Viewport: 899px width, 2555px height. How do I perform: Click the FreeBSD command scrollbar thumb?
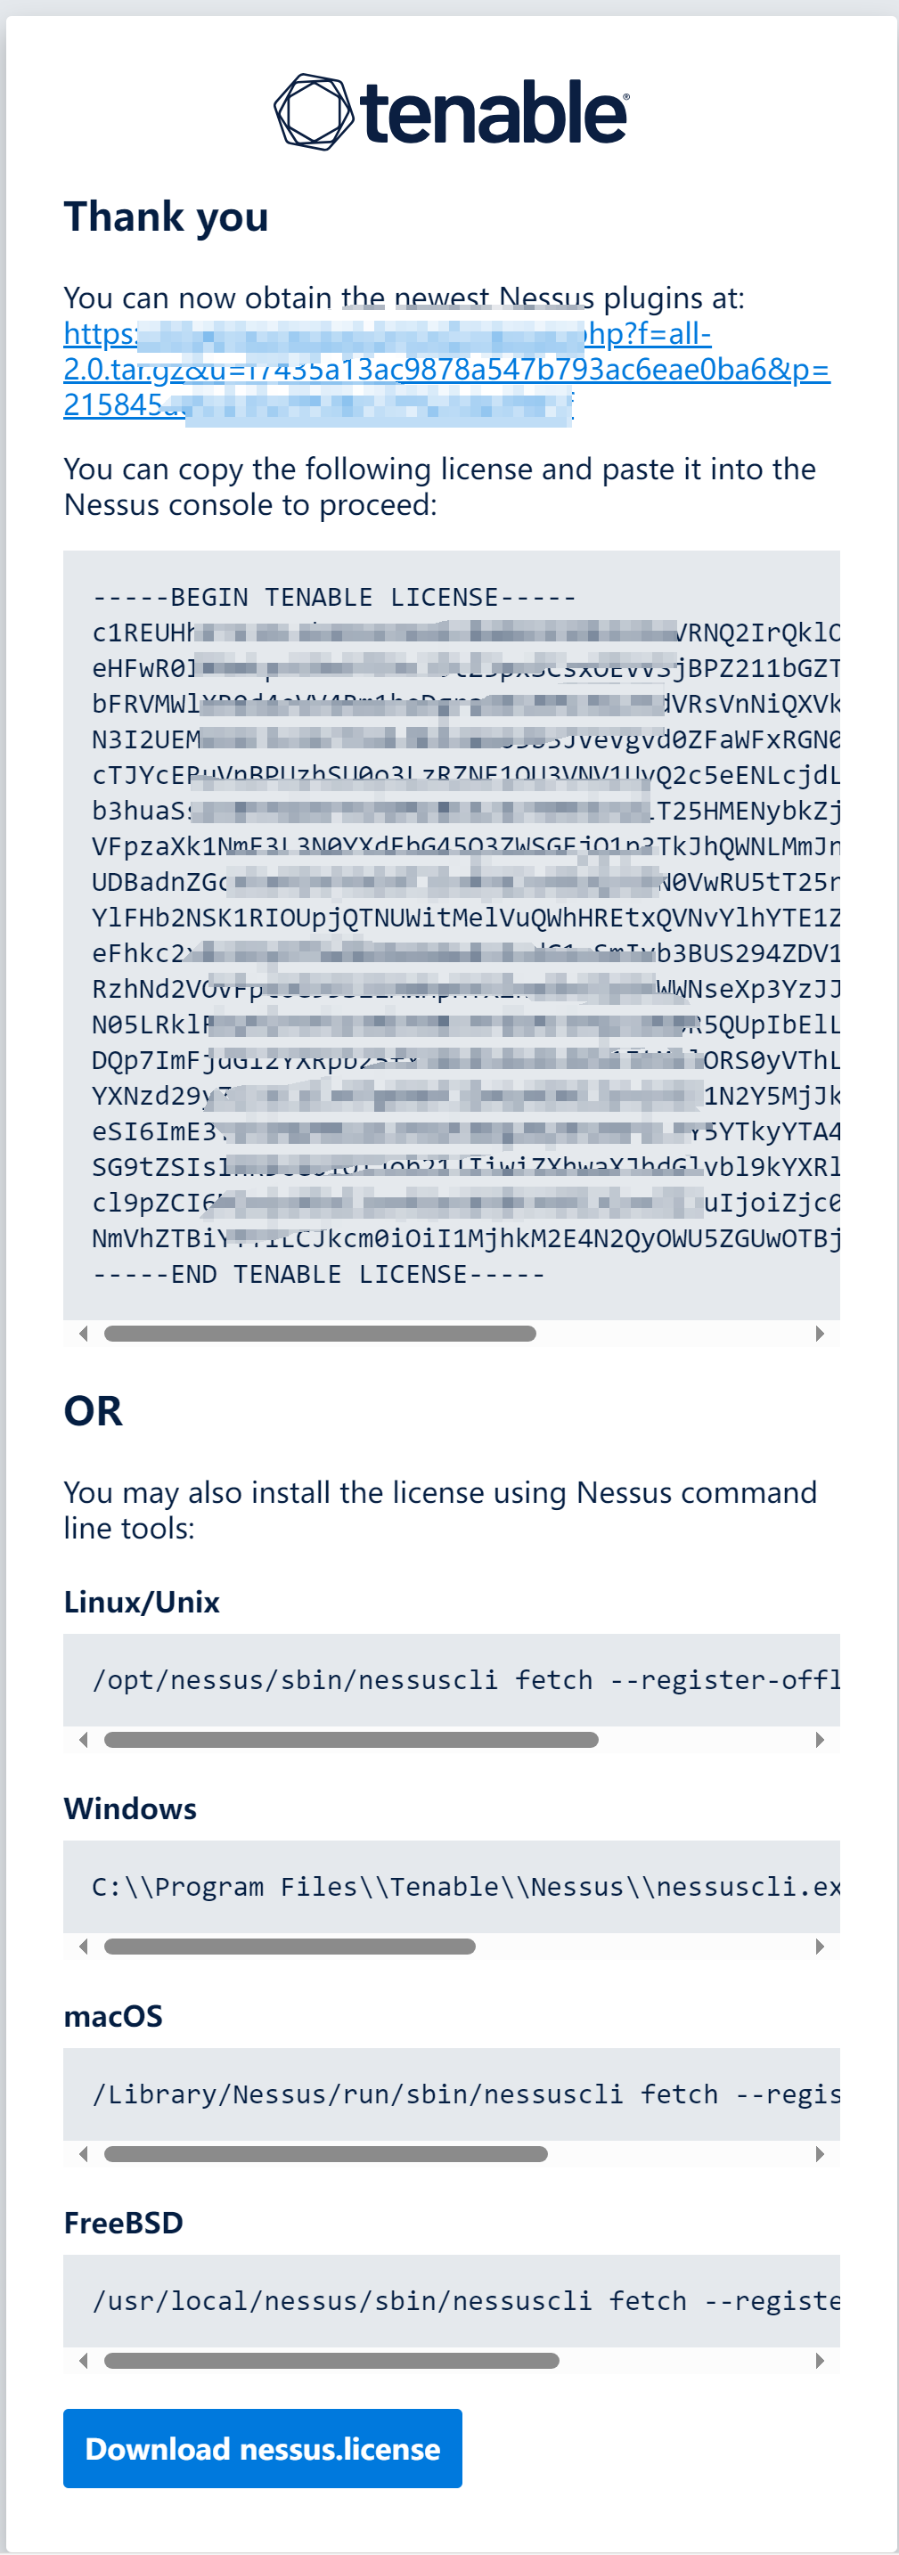(x=331, y=2361)
